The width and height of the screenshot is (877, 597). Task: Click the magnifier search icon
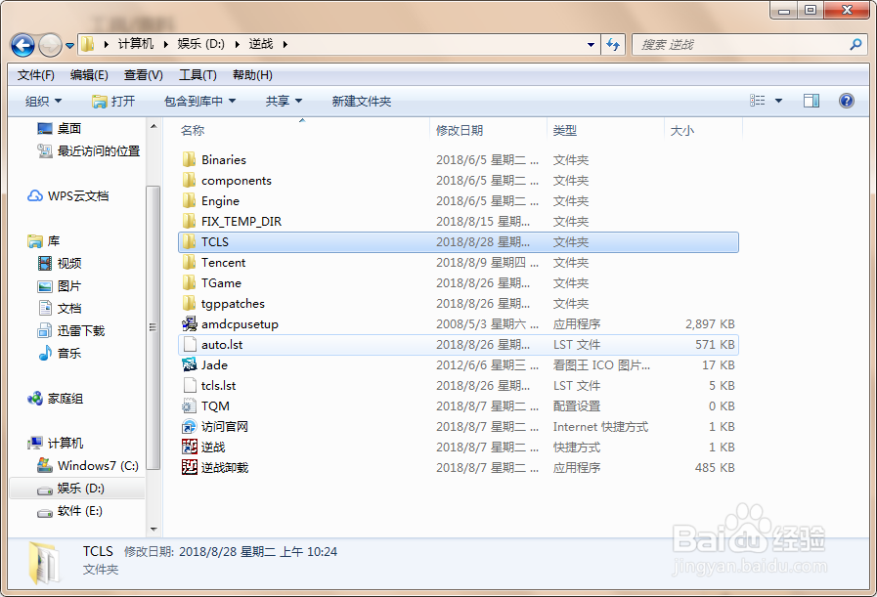coord(855,44)
